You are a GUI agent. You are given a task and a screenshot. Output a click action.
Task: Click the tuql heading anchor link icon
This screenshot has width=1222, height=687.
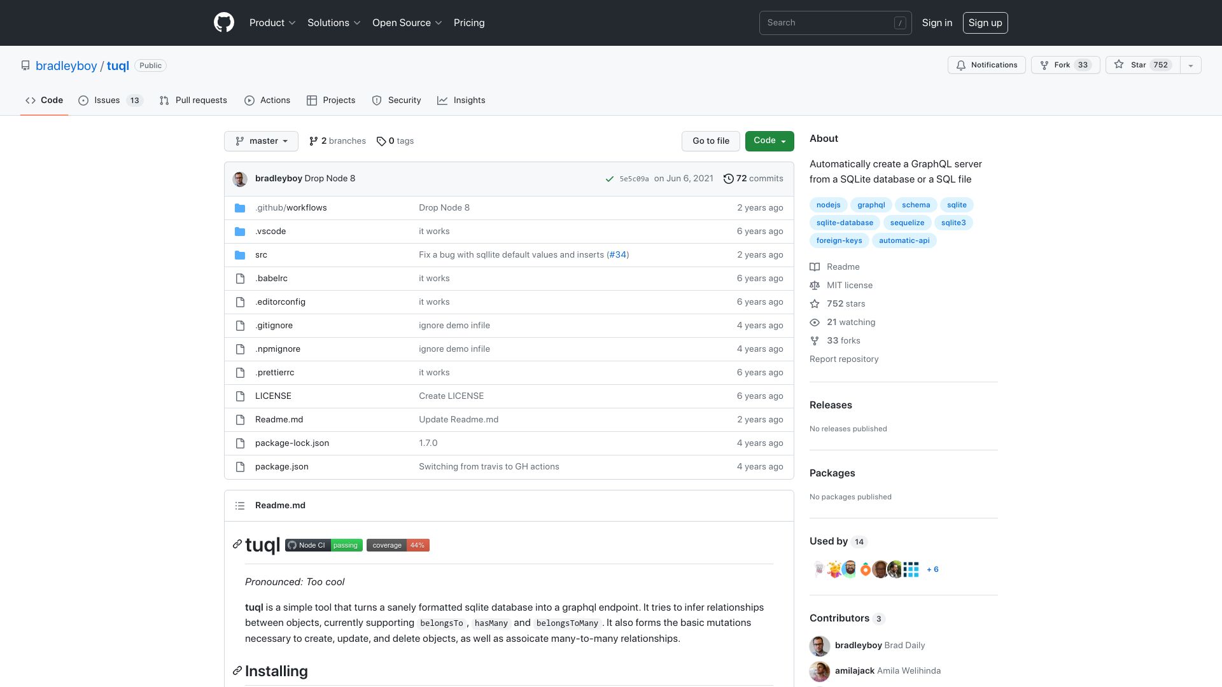click(x=237, y=545)
